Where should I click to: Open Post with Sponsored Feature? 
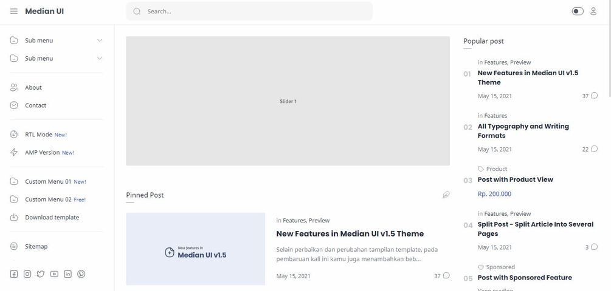point(525,278)
